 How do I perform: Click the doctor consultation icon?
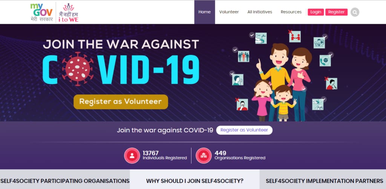click(319, 43)
